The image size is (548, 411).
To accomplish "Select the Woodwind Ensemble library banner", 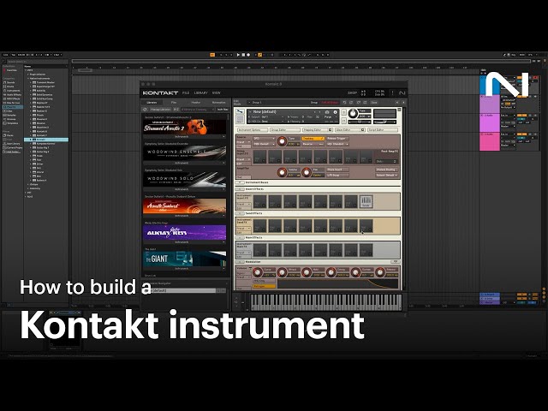I will pos(185,153).
